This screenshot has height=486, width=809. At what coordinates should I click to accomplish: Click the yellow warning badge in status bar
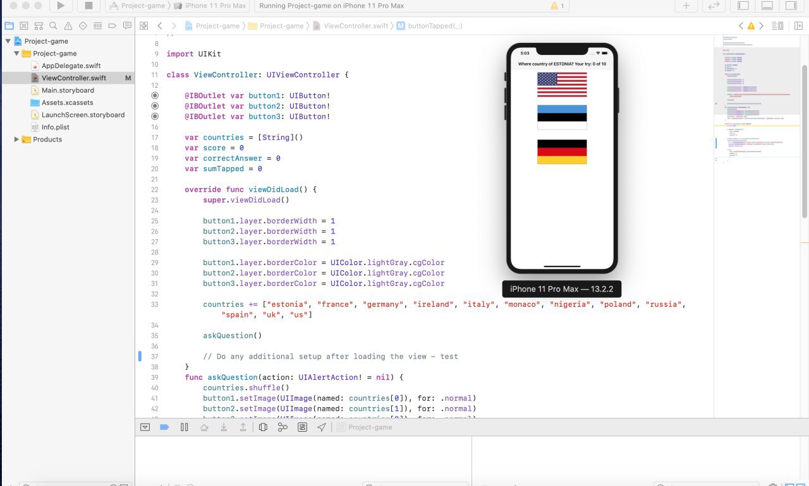click(x=557, y=6)
